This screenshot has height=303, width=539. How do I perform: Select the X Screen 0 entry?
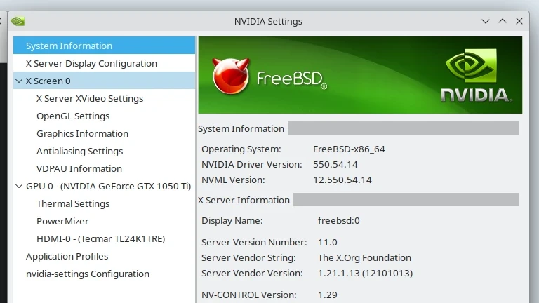click(x=48, y=81)
